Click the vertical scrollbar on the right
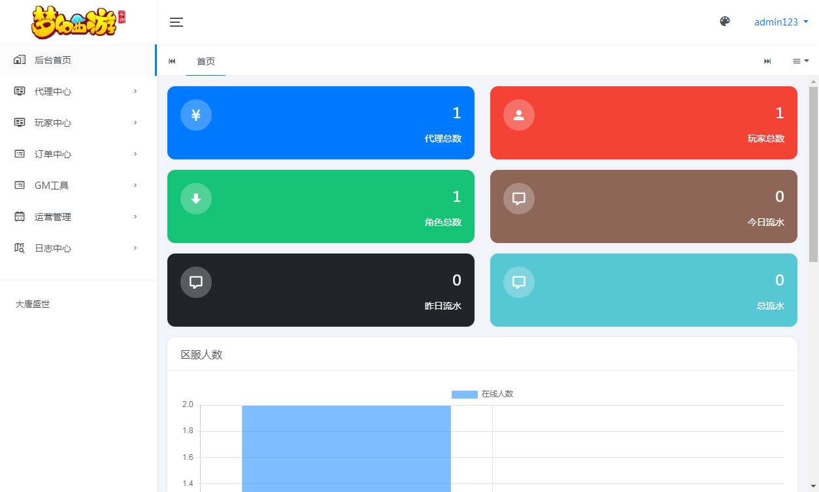The width and height of the screenshot is (819, 492). point(813,173)
